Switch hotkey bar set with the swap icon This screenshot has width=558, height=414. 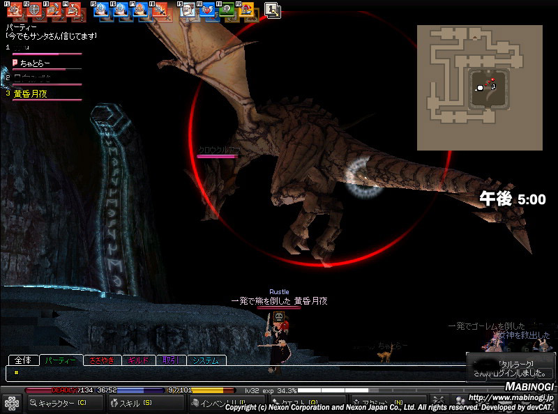273,10
